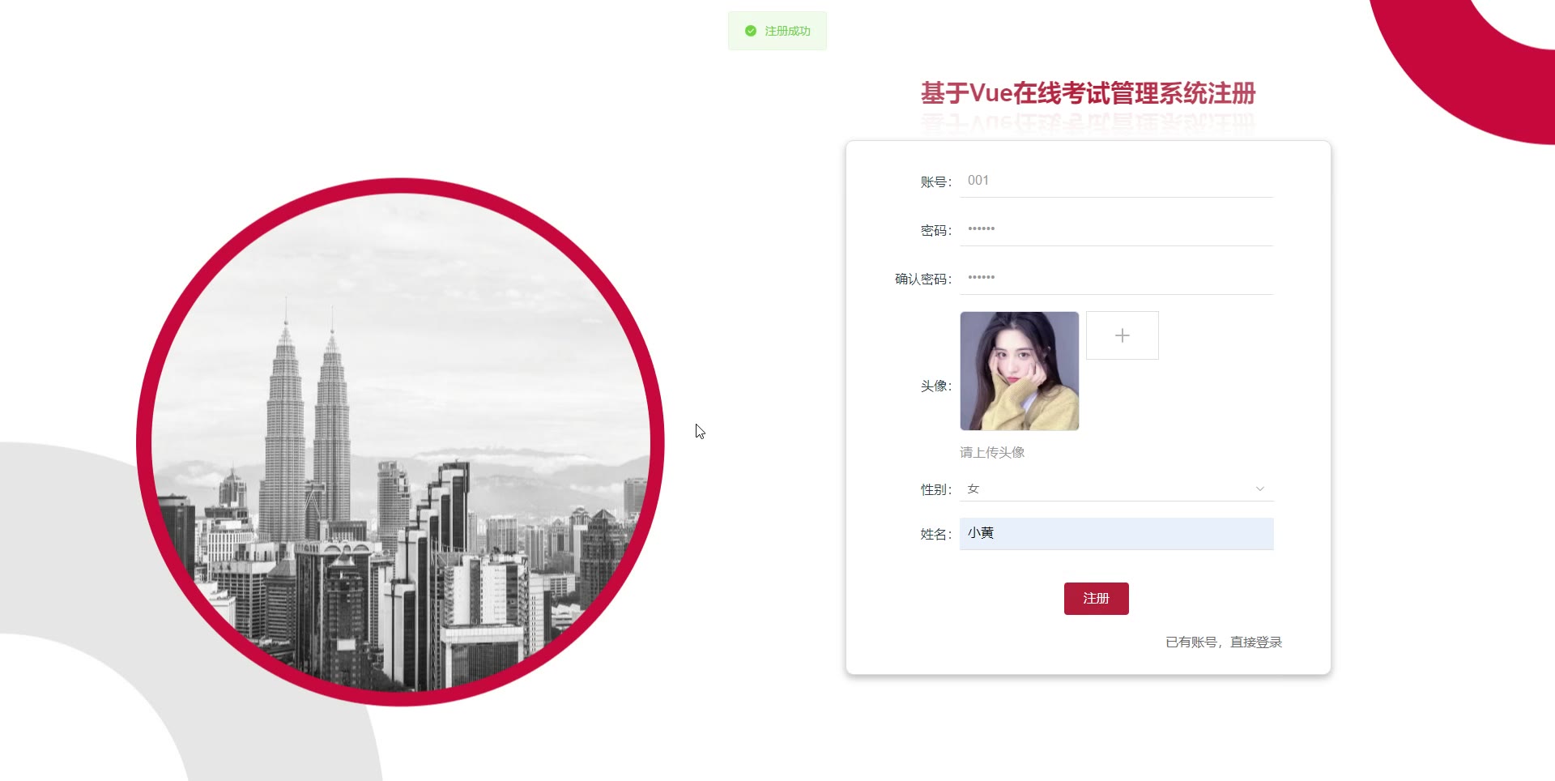Click the circular city skyline image
Screen dimensions: 1555x781
pyautogui.click(x=400, y=442)
